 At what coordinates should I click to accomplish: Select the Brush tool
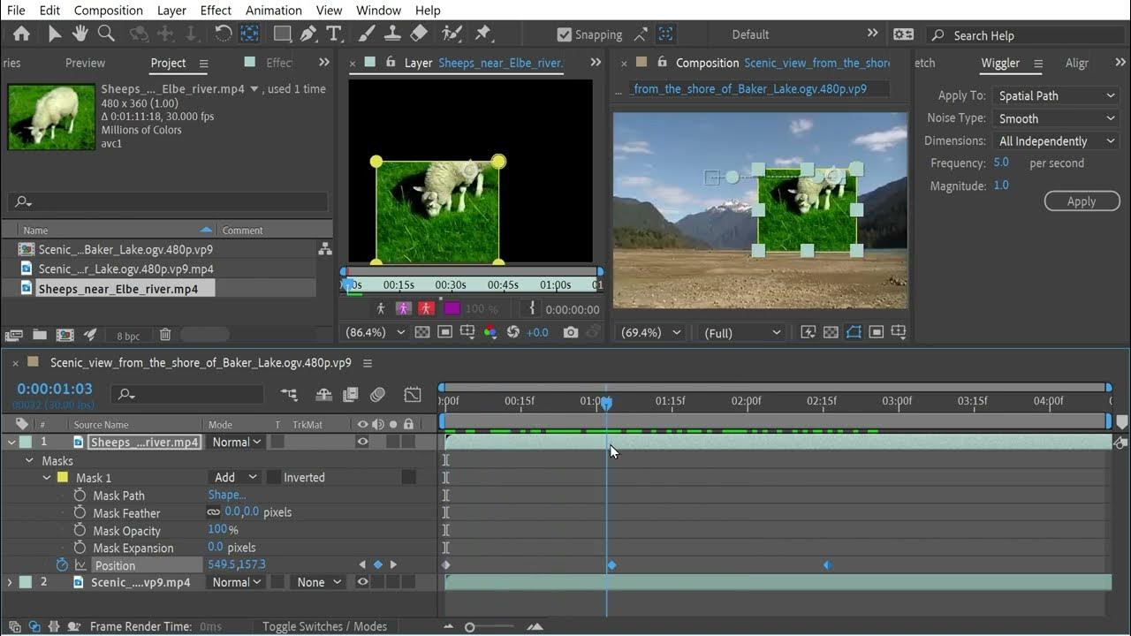click(x=367, y=34)
